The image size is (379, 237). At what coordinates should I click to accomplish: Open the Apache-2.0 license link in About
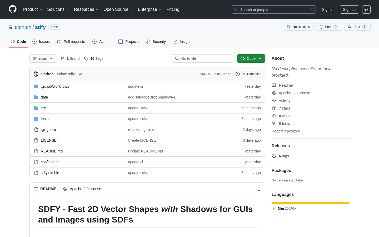291,93
